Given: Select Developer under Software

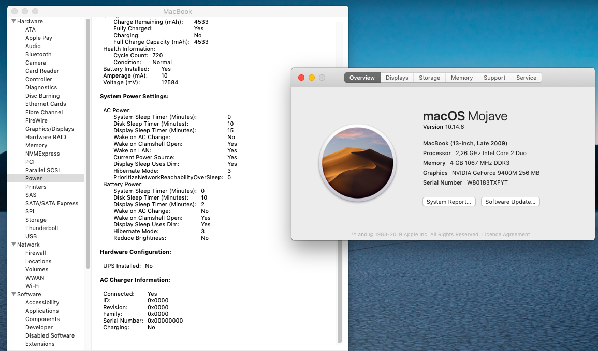Looking at the screenshot, I should [x=39, y=327].
